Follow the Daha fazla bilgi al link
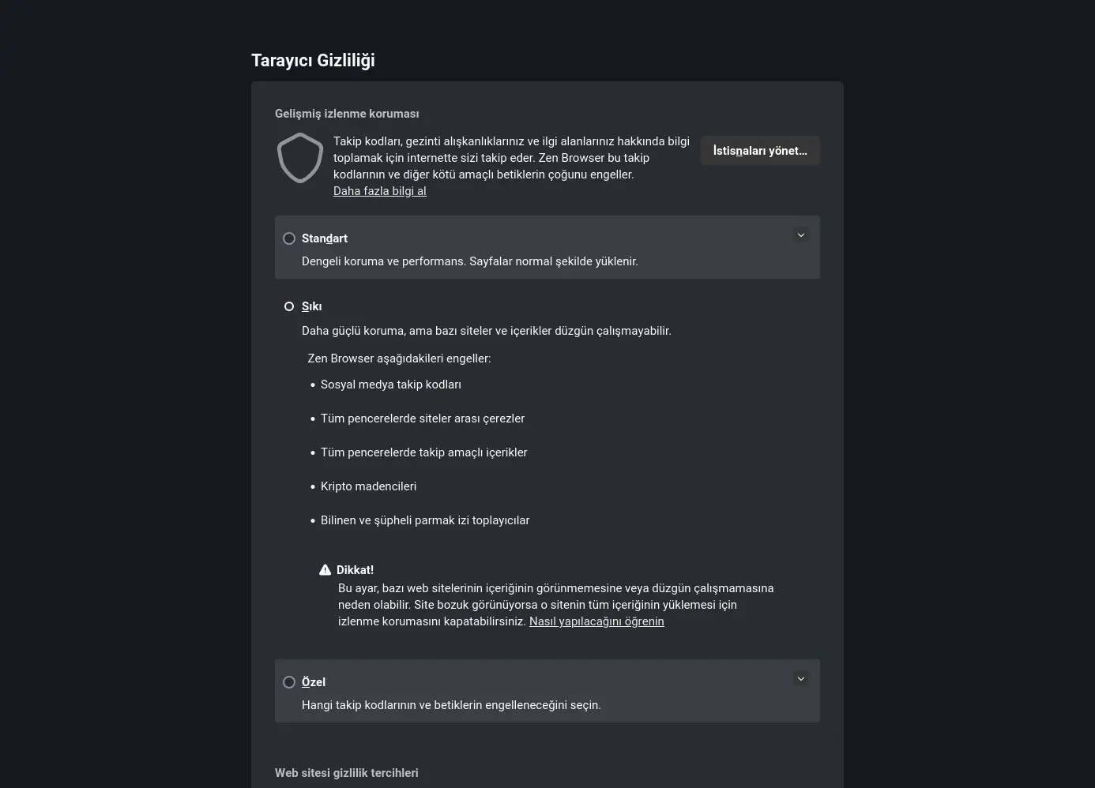1095x788 pixels. (x=380, y=191)
